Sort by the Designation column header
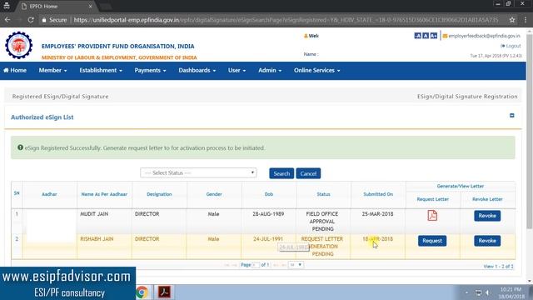Screen dimensions: 533x300 [x=159, y=194]
